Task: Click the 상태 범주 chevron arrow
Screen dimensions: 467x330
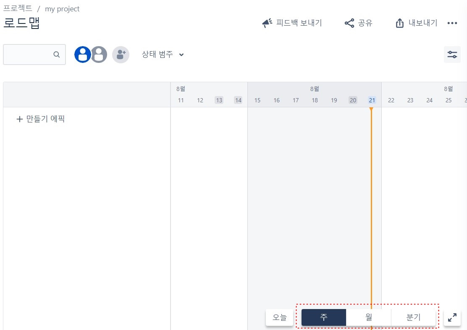Action: pyautogui.click(x=181, y=55)
